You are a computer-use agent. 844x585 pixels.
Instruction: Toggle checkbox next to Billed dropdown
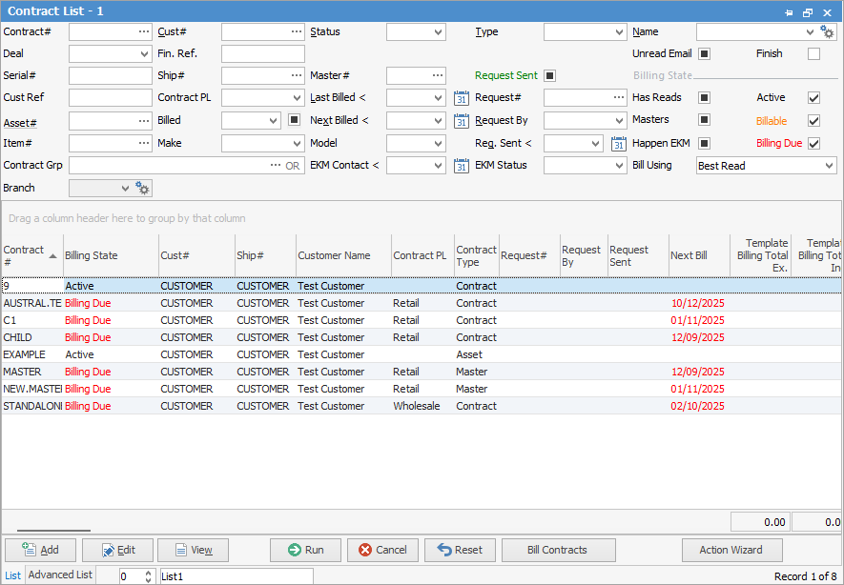coord(294,119)
